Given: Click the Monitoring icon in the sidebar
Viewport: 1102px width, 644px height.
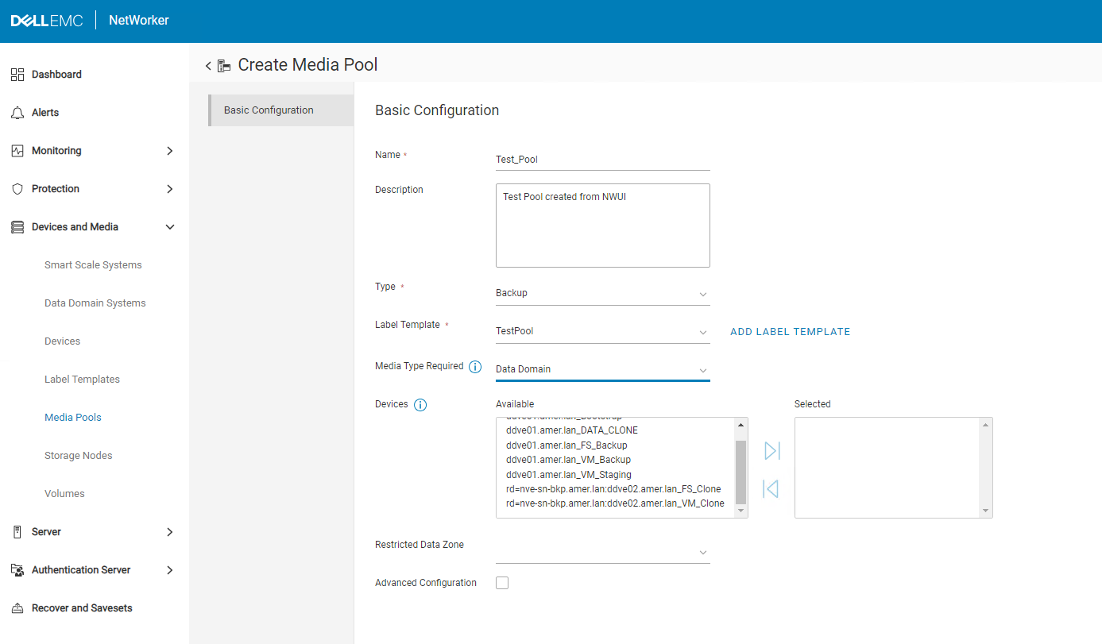Looking at the screenshot, I should point(17,150).
